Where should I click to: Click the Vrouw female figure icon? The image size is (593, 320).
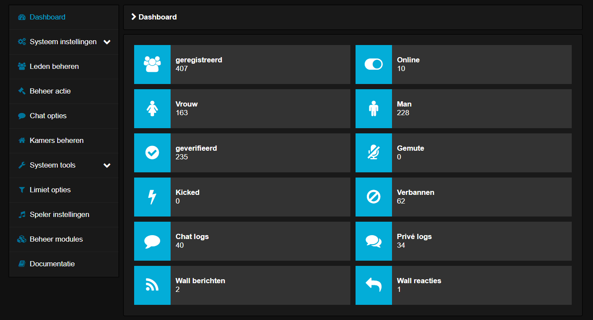[x=152, y=109]
